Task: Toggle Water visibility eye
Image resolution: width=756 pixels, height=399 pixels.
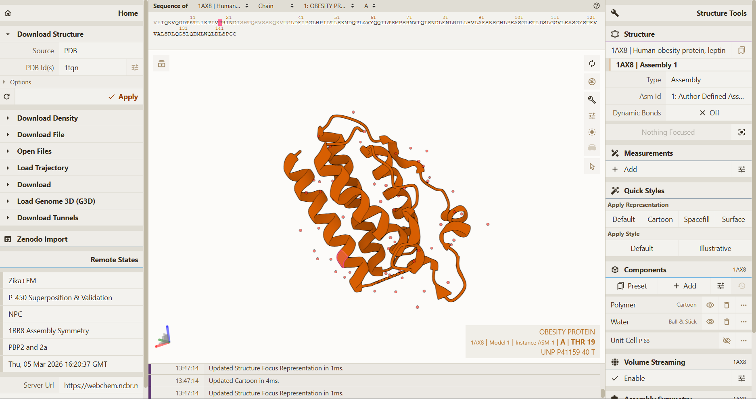Action: (x=710, y=322)
